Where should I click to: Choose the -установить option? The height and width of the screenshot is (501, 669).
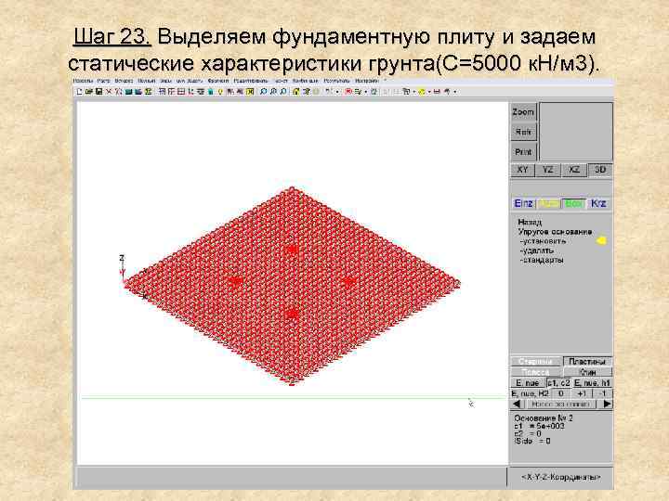(x=544, y=241)
